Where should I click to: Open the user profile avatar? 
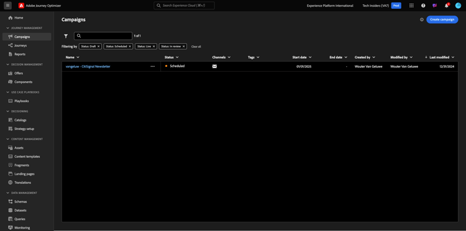pyautogui.click(x=458, y=6)
